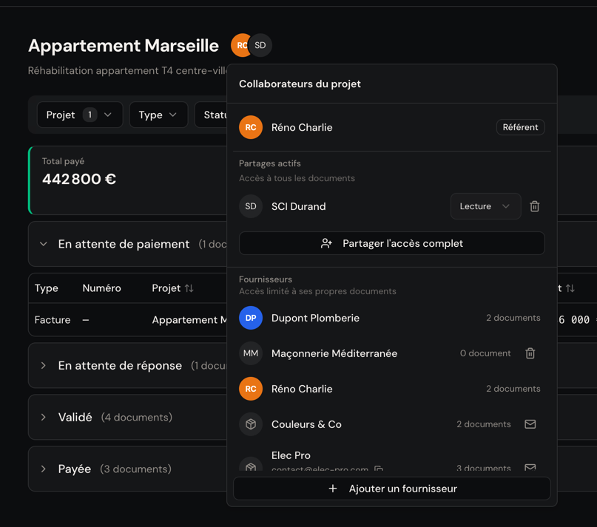
Task: Open the Type filter dropdown
Action: [158, 115]
